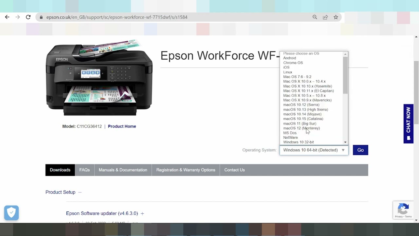Click the address bar URL
Viewport: 419px width, 236px height.
coord(117,17)
